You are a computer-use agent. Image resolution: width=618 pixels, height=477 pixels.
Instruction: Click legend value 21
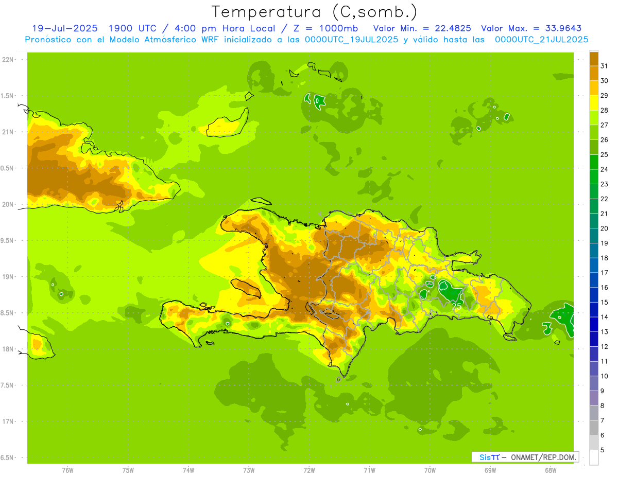coord(604,214)
